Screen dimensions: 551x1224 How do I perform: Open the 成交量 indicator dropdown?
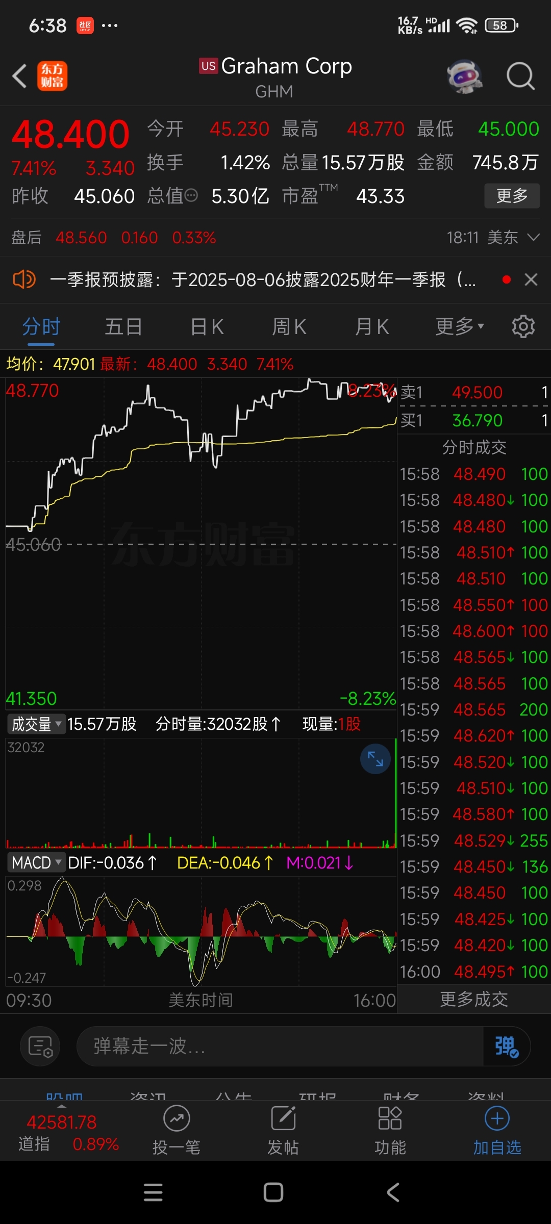pyautogui.click(x=36, y=724)
